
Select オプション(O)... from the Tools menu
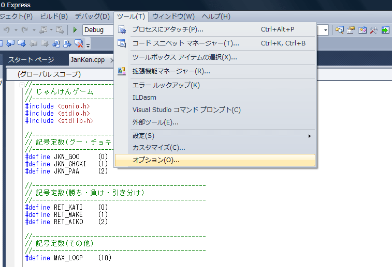click(156, 160)
